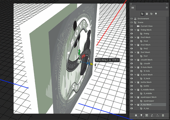Close the 3D panel
The height and width of the screenshot is (120, 170).
pyautogui.click(x=131, y=4)
